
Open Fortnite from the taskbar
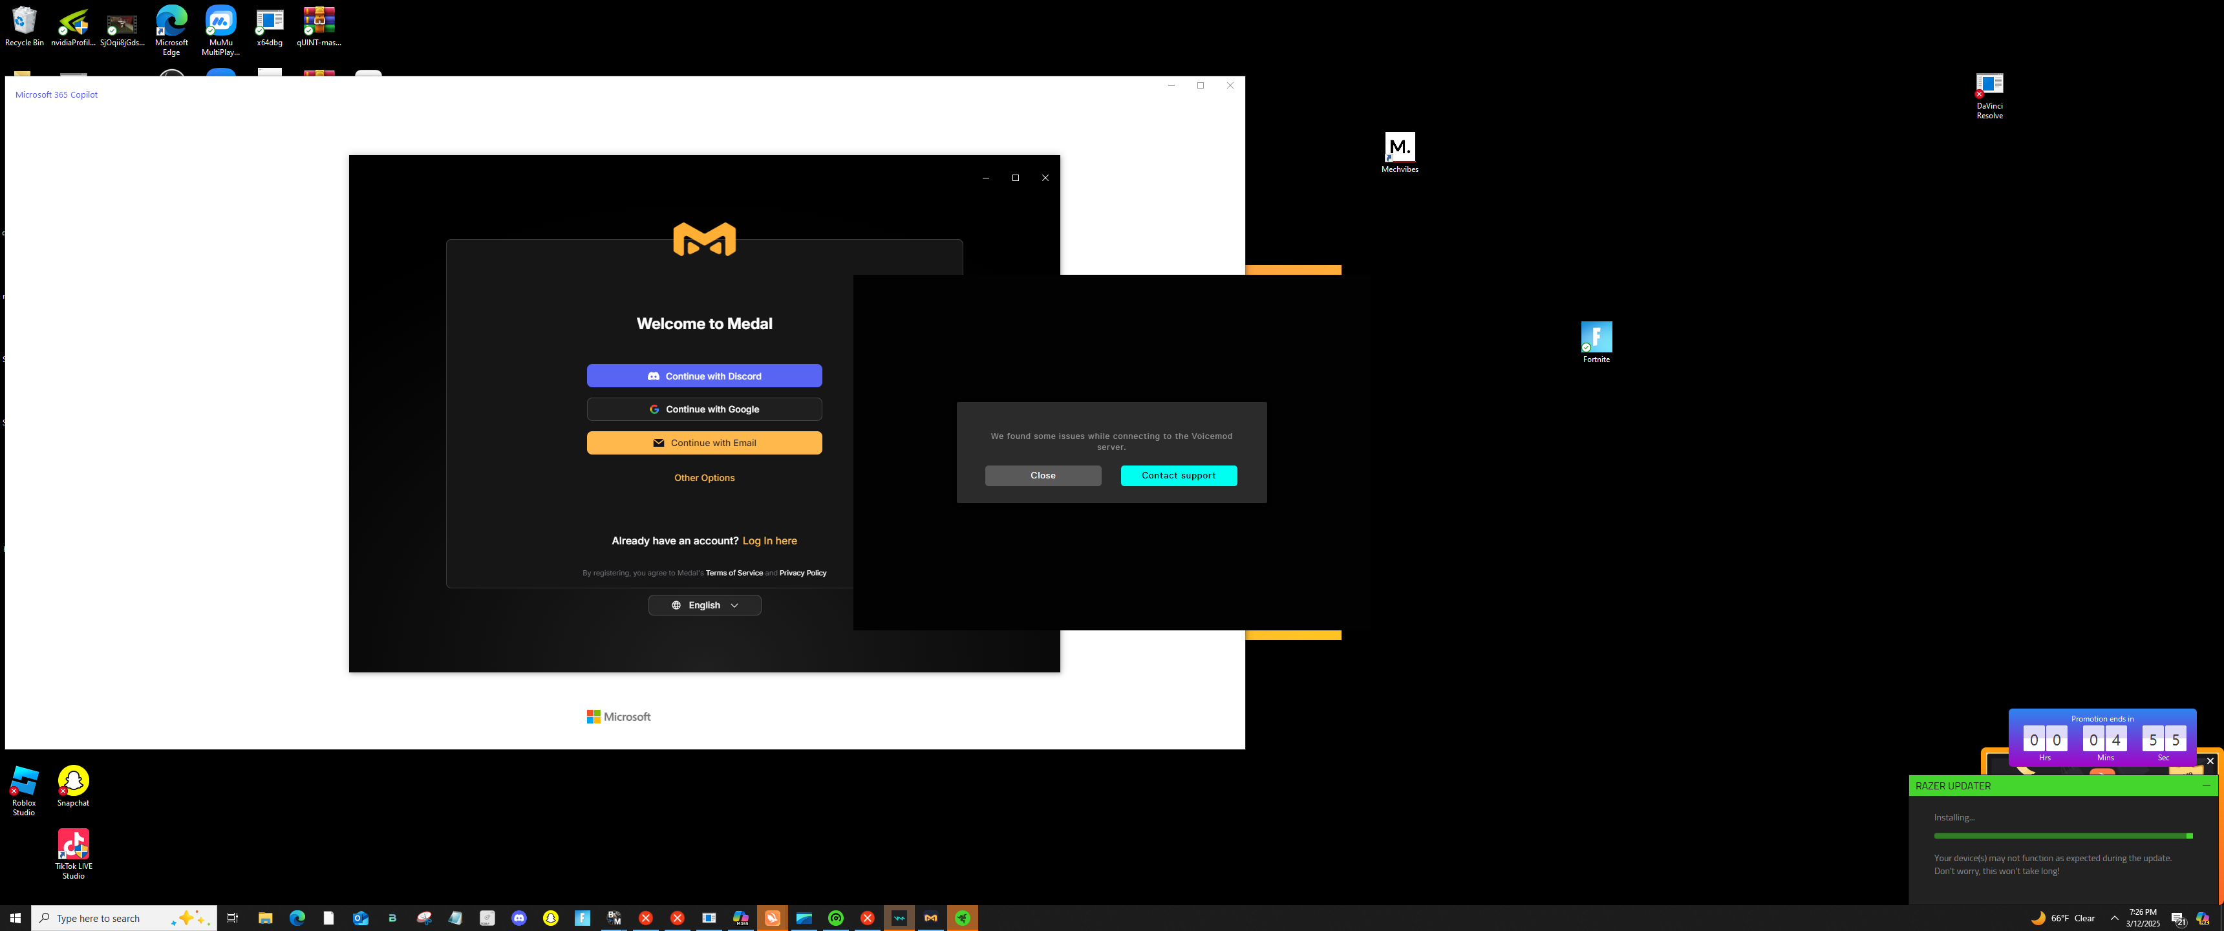coord(583,918)
